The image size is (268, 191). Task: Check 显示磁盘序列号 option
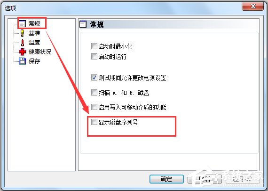coord(94,122)
